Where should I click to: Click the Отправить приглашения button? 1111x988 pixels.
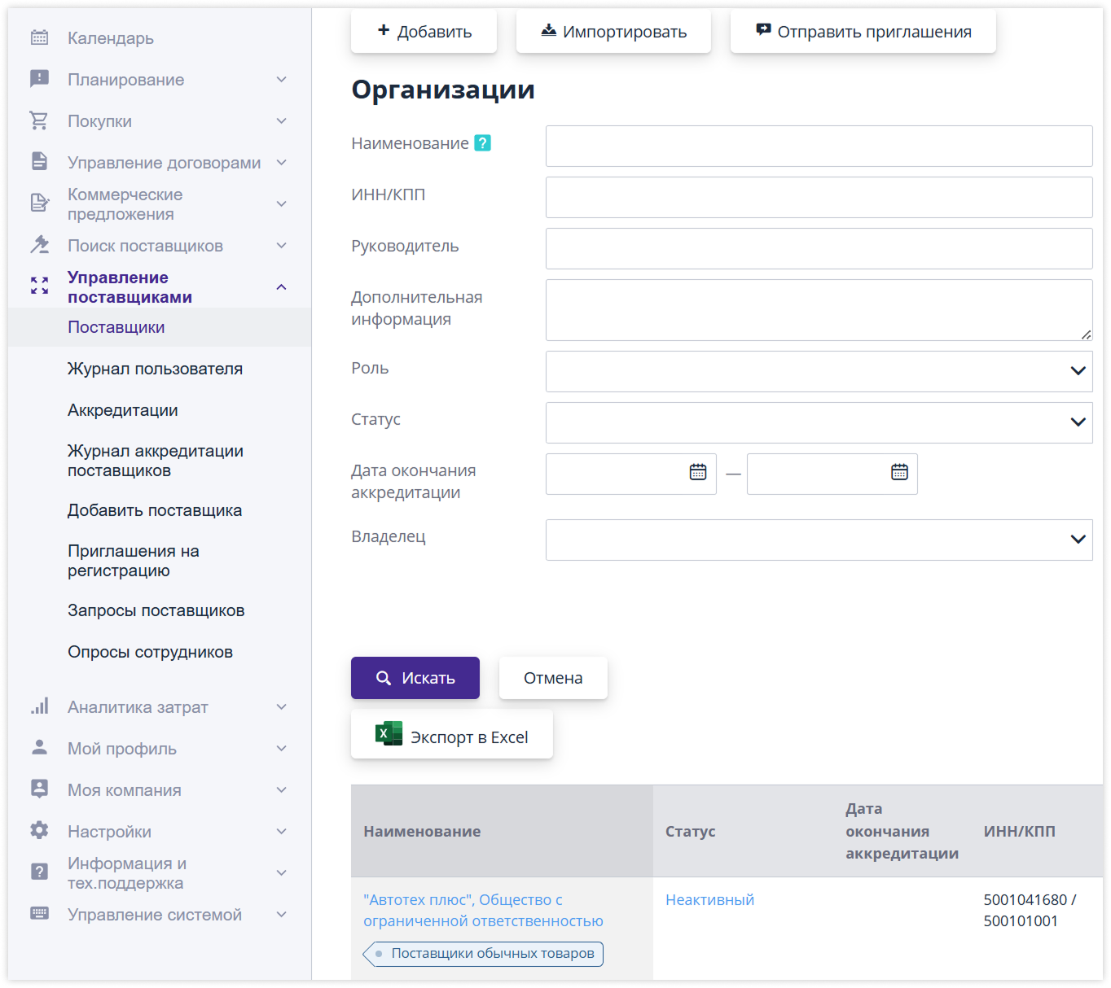point(863,32)
